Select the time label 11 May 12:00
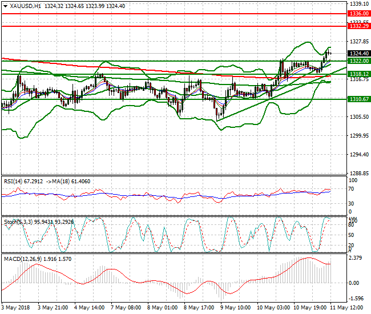The image size is (371, 314). click(x=346, y=308)
